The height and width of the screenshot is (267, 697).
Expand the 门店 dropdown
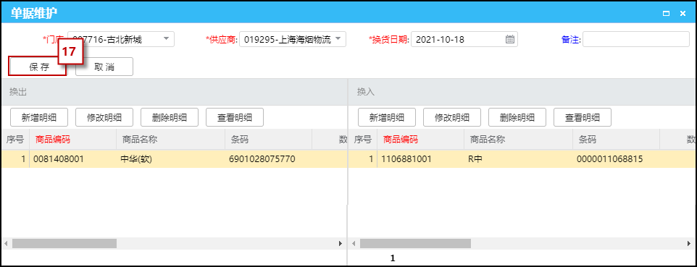tap(166, 38)
